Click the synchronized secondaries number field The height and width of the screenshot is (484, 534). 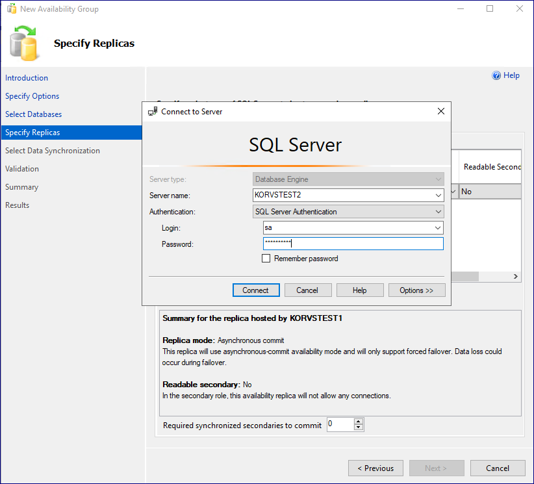pos(340,424)
